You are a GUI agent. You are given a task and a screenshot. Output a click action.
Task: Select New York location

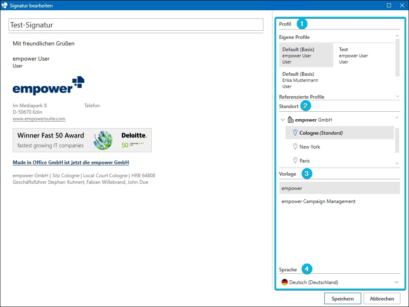[339, 147]
